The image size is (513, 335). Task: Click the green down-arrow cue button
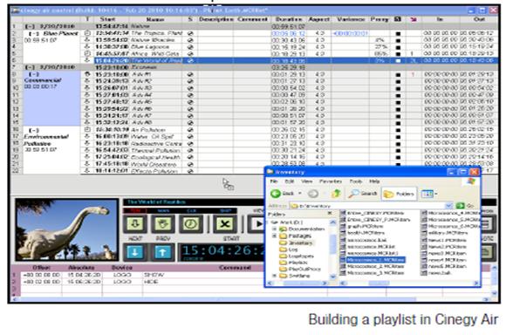[x=135, y=223]
